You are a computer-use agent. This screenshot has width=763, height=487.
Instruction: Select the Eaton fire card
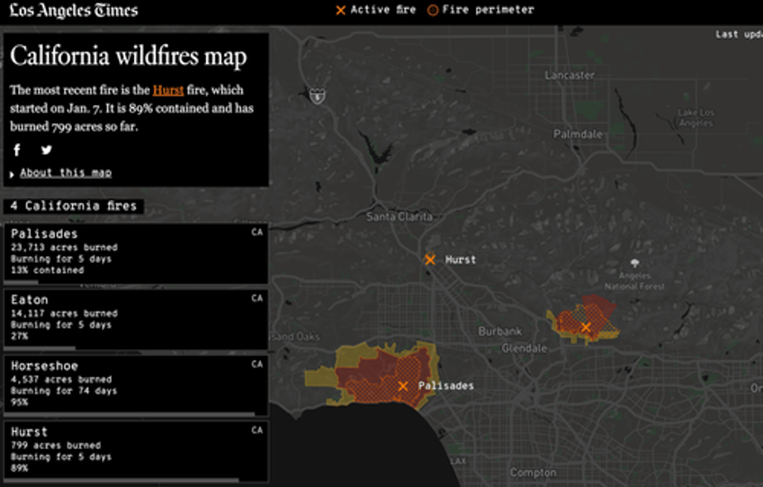pyautogui.click(x=136, y=320)
